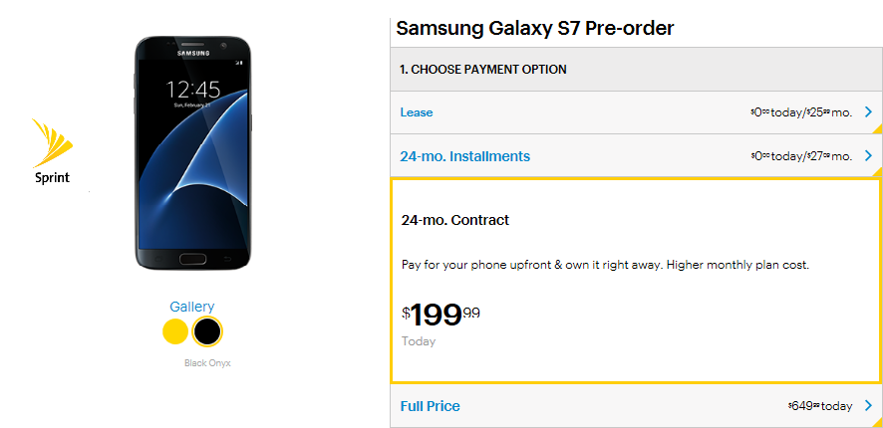Screen dimensions: 883x428
Task: Click the phone's home button in image
Action: pos(192,259)
